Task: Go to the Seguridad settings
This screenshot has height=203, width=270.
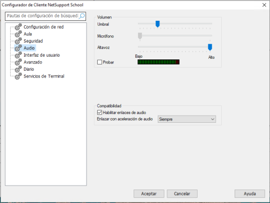Action: [33, 41]
